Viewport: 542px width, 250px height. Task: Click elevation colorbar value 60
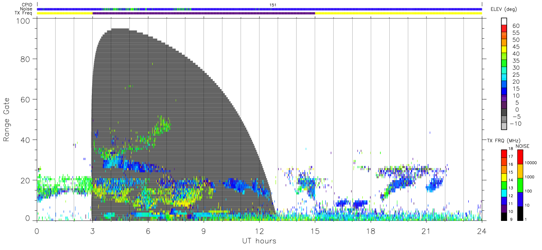pos(516,26)
